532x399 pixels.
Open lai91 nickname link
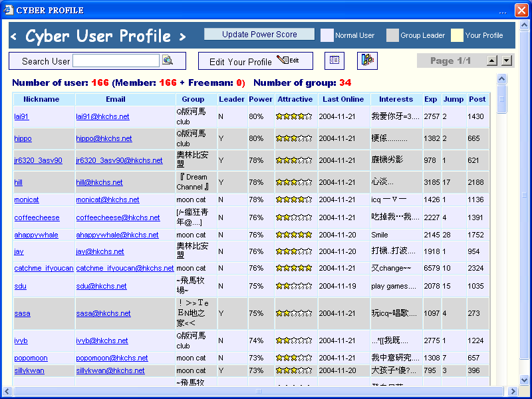21,116
